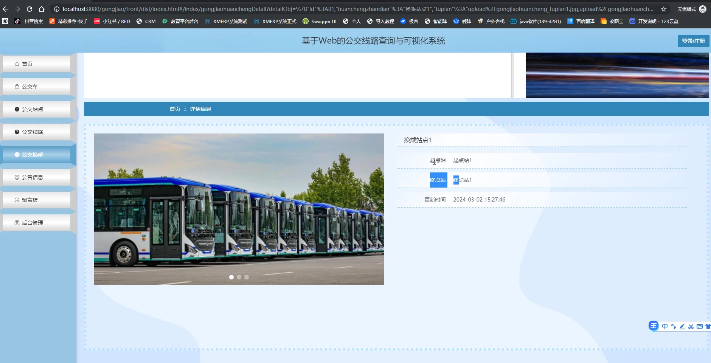Bookmark this page with star icon
The image size is (711, 363).
[664, 9]
